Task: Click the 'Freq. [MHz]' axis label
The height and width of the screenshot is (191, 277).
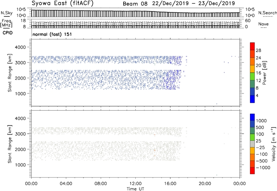Action: click(x=7, y=23)
